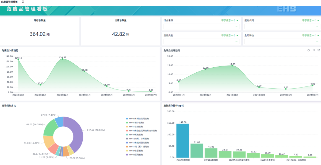Screen dimensions: 321x165
Task: Click the 废物库存排行top10 panel title
Action: click(x=174, y=106)
